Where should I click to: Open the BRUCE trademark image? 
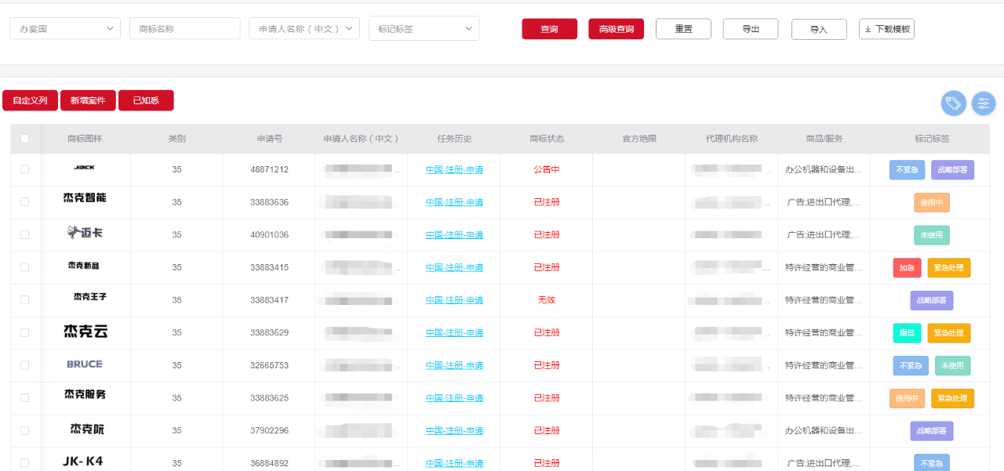(x=85, y=364)
